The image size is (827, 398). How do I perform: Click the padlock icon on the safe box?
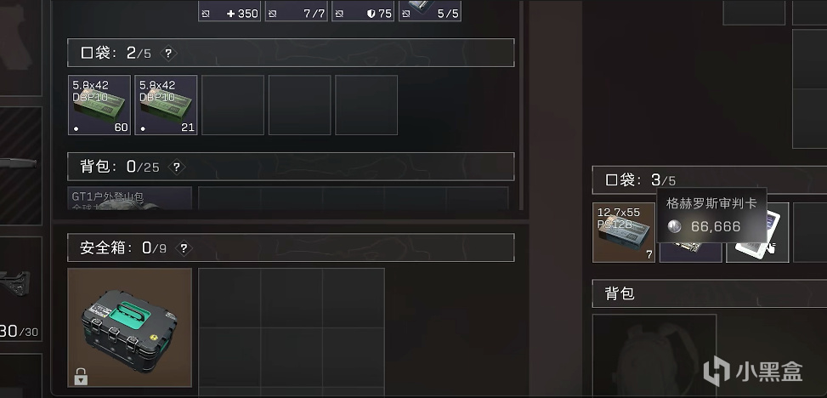click(x=81, y=377)
